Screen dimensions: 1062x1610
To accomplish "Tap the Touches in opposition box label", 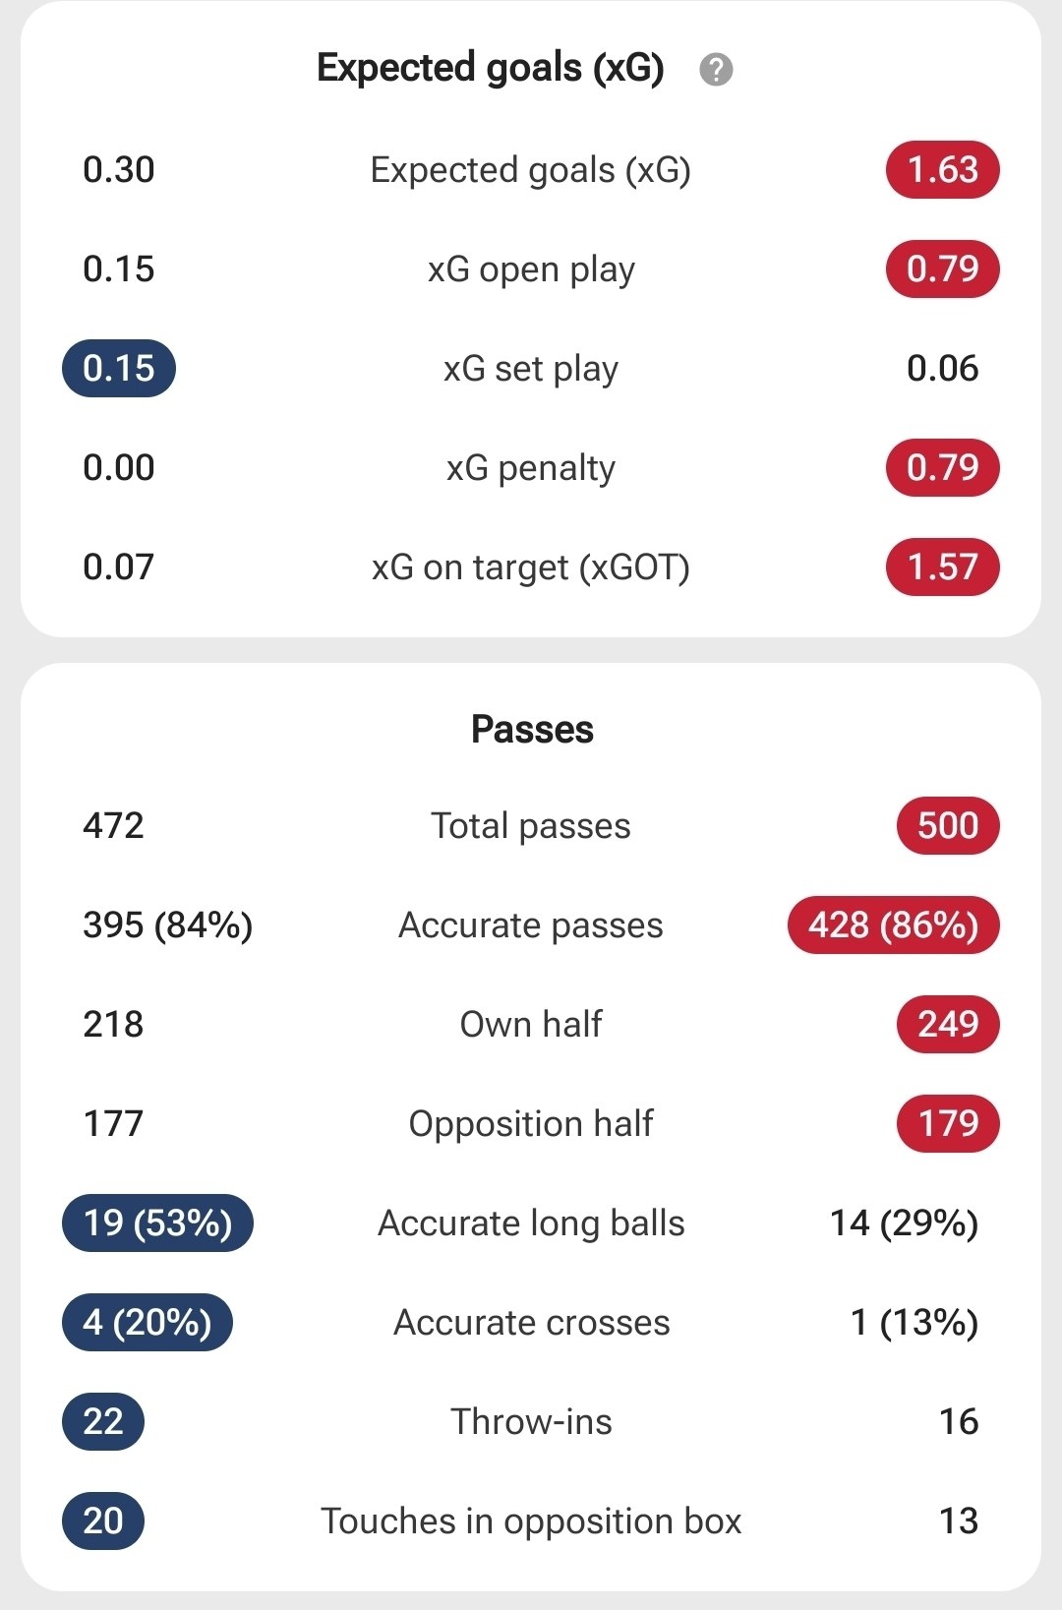I will 531,1521.
